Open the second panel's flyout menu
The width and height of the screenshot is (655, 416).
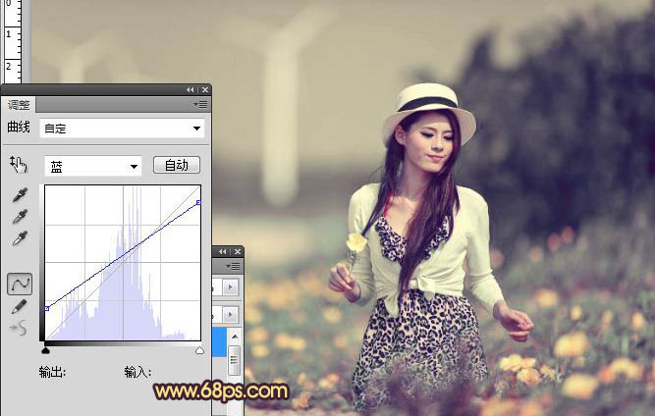(x=234, y=266)
